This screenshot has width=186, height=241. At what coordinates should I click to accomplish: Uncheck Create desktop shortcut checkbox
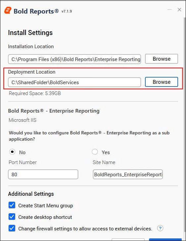[x=12, y=217]
